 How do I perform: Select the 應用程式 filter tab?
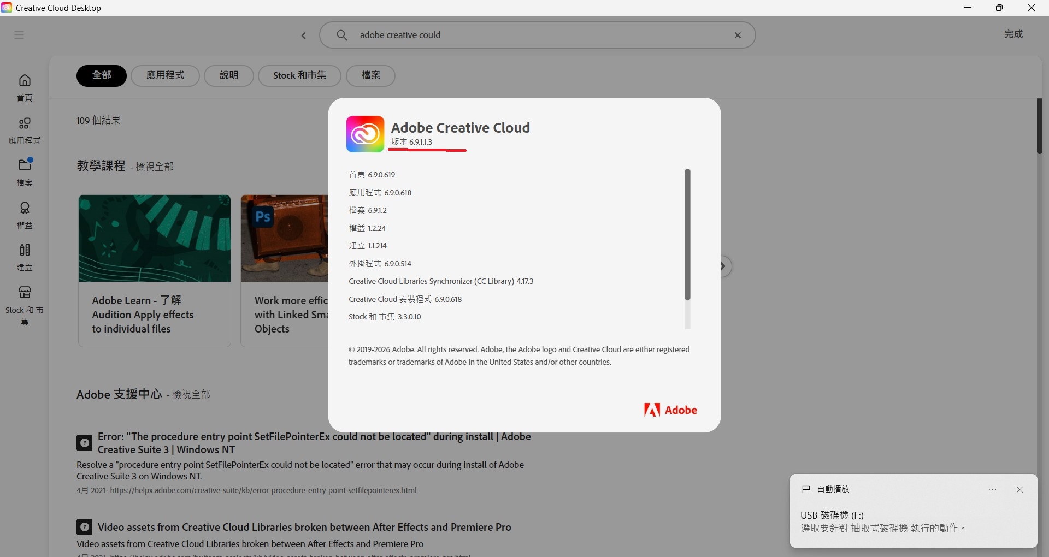pos(165,75)
